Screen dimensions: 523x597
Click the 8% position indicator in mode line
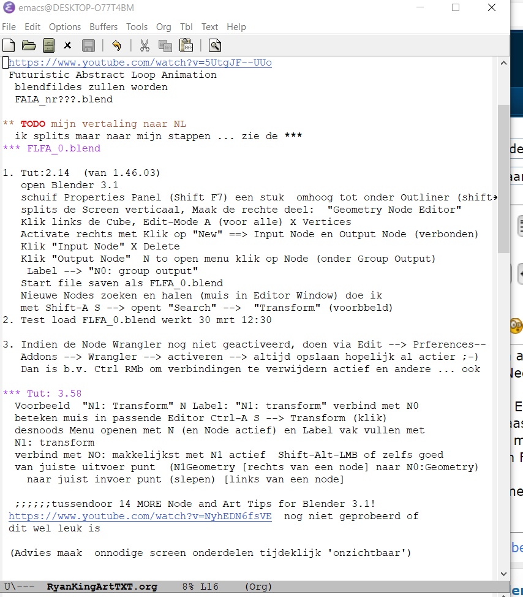pyautogui.click(x=188, y=587)
